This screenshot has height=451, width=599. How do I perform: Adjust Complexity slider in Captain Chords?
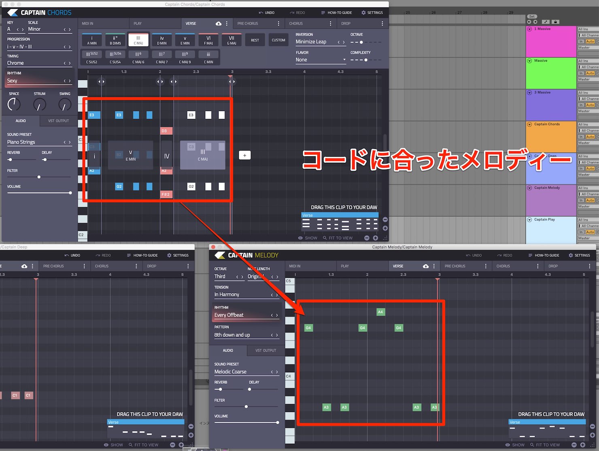click(x=366, y=60)
